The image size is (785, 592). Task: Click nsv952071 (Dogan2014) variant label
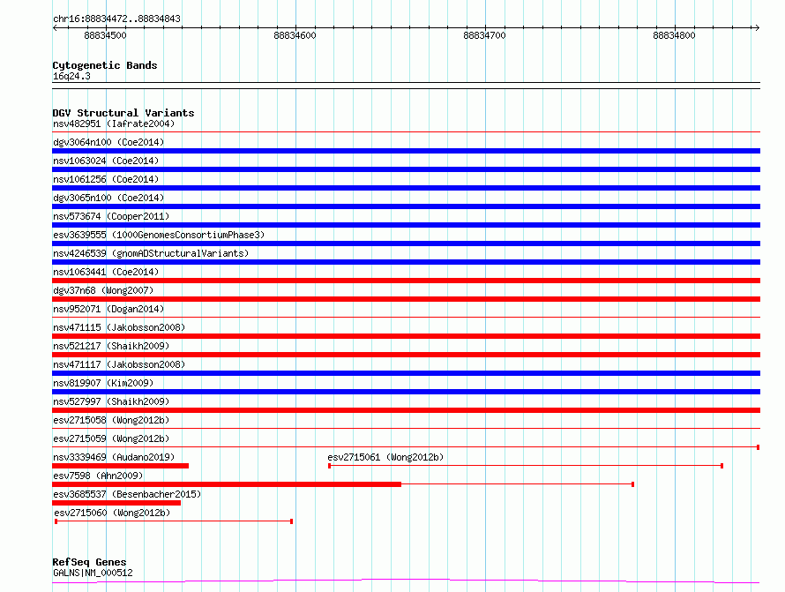click(108, 309)
